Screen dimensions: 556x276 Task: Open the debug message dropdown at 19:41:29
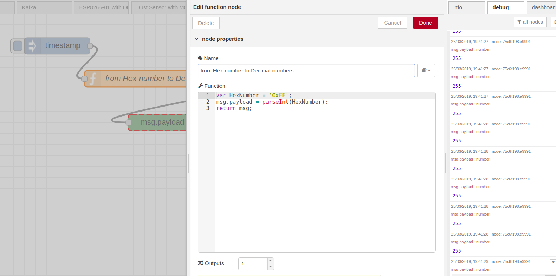click(x=553, y=262)
